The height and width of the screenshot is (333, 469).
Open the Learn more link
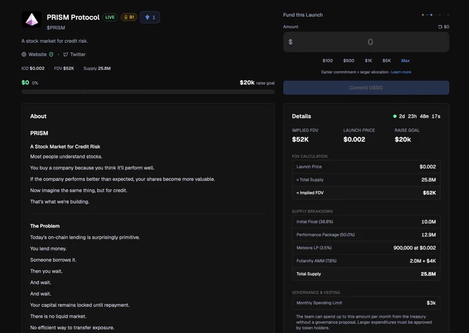tap(401, 72)
